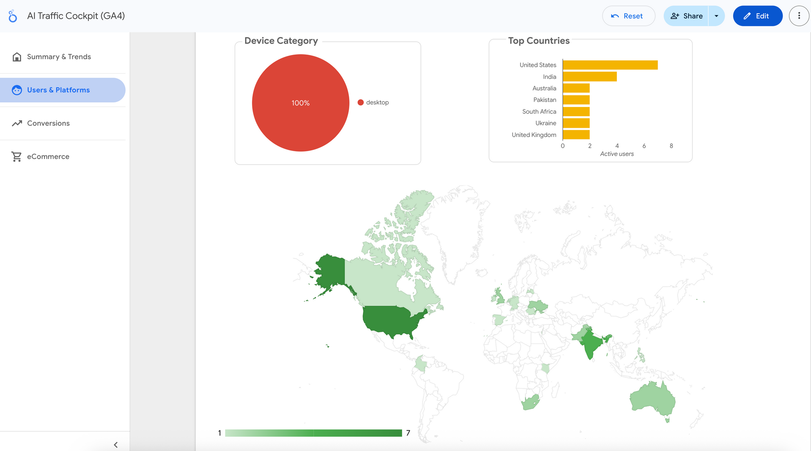Open the Share dropdown arrow
The height and width of the screenshot is (451, 811).
coord(717,16)
